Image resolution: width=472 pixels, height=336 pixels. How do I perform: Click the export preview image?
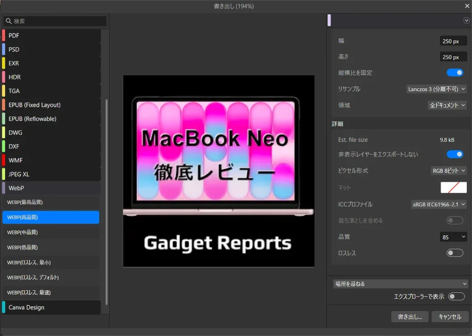[219, 171]
